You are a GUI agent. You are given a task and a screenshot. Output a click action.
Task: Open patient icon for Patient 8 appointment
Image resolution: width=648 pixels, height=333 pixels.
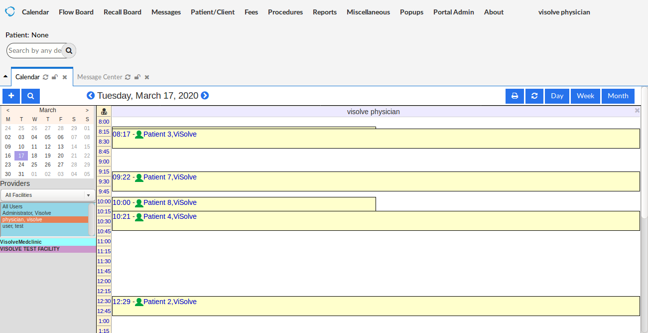(x=139, y=203)
